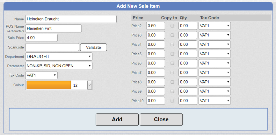Focus the Price5 Qty field
The height and width of the screenshot is (135, 276).
coord(188,54)
